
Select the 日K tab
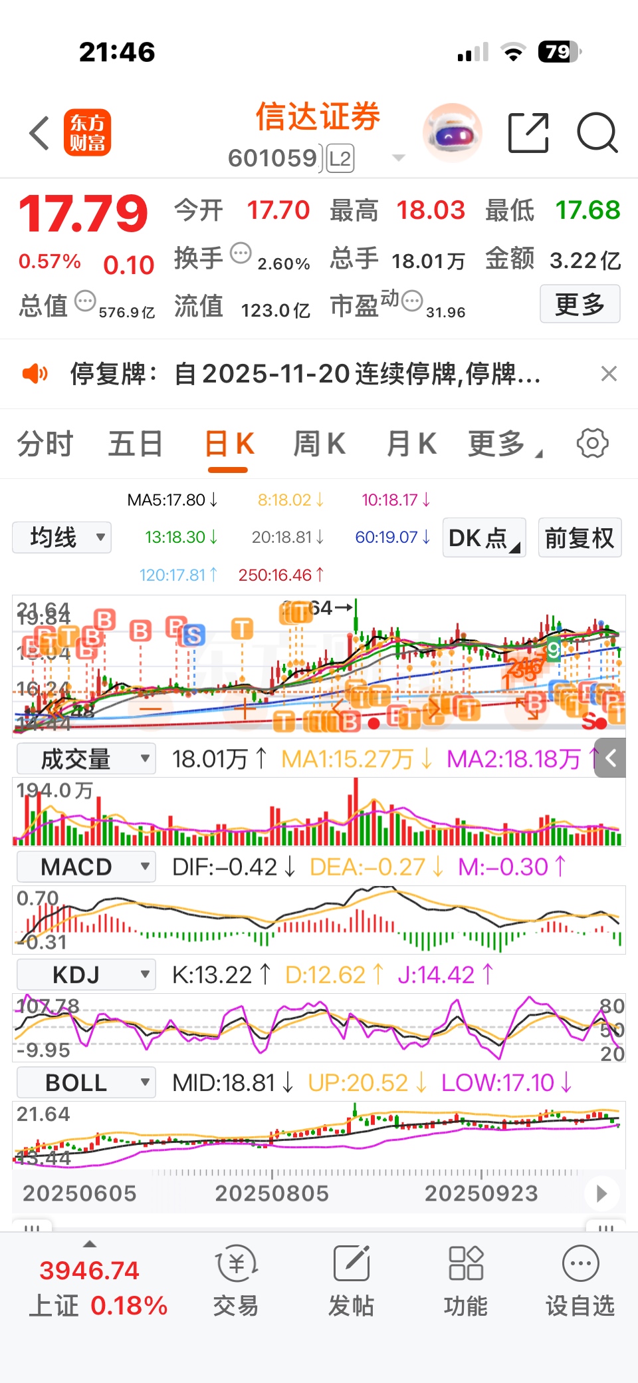(x=229, y=444)
